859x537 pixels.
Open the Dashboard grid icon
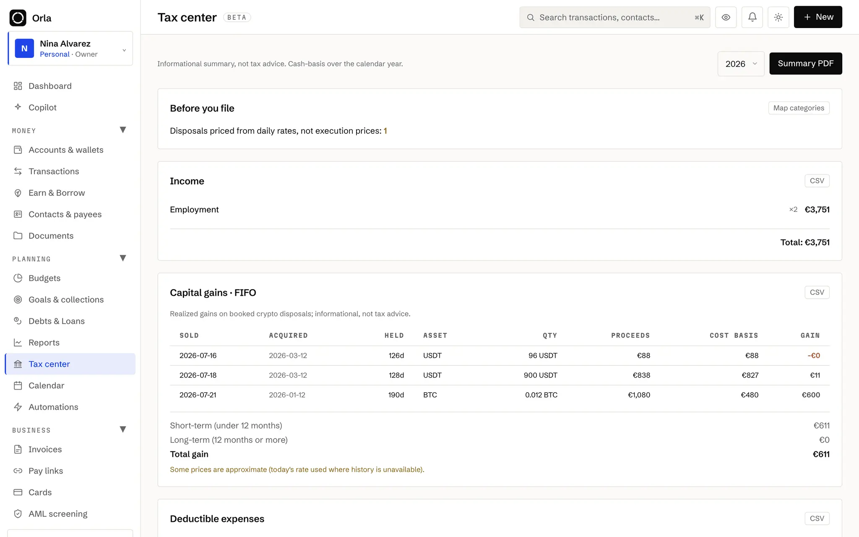pos(18,86)
